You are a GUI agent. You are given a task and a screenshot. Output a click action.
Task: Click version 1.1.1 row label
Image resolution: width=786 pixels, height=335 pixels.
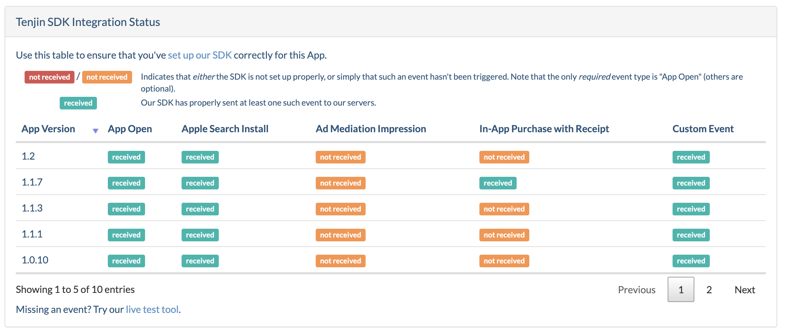pos(32,234)
